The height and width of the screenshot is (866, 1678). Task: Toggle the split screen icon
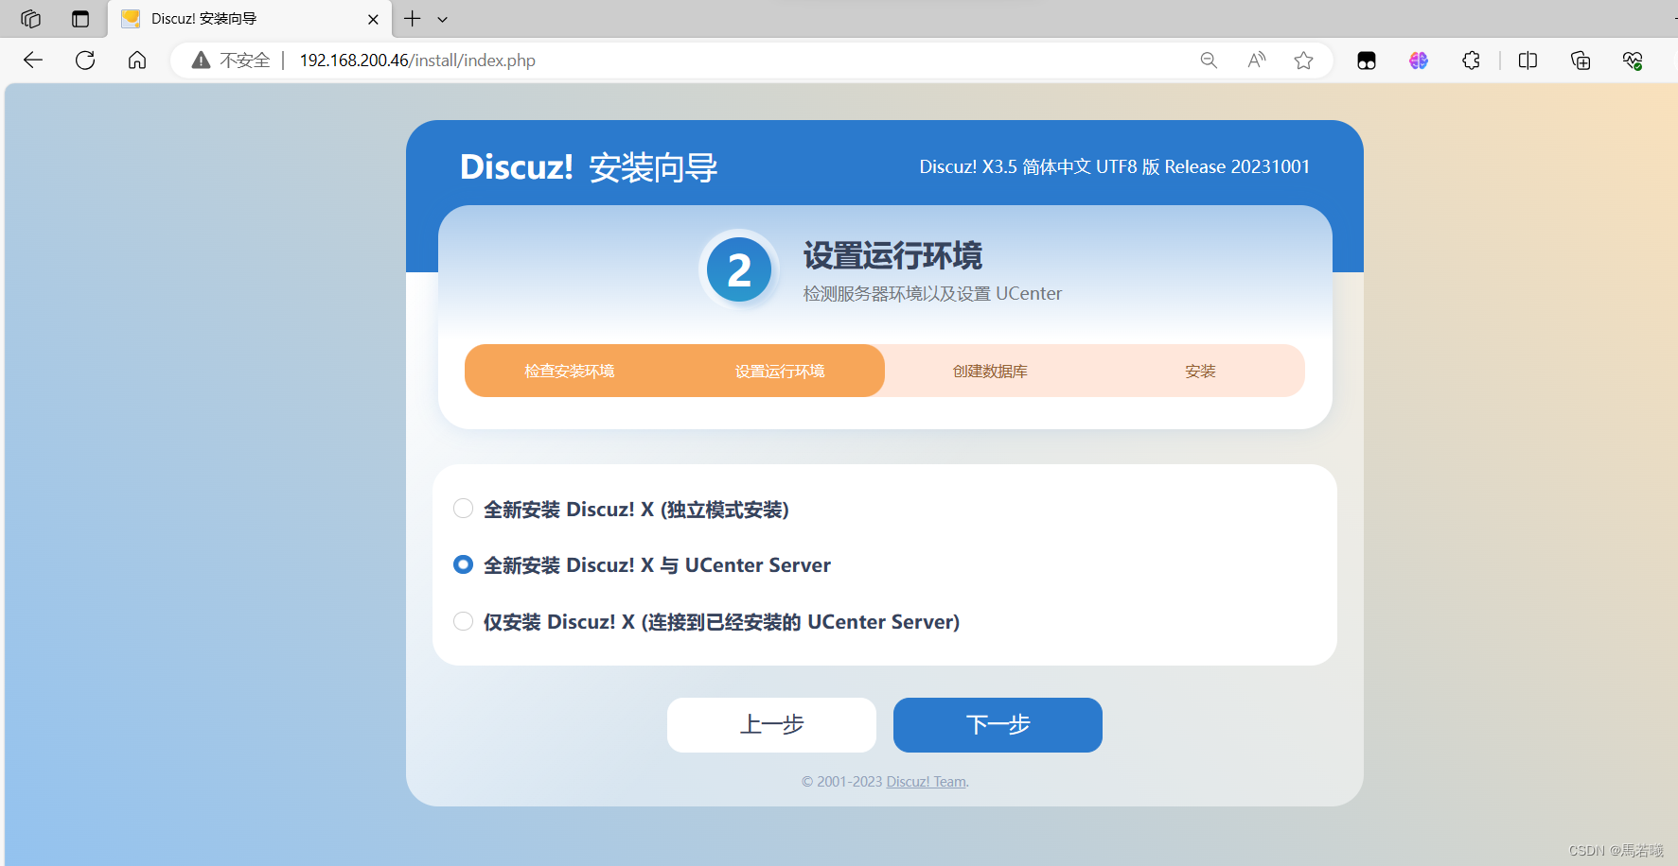click(x=1528, y=61)
